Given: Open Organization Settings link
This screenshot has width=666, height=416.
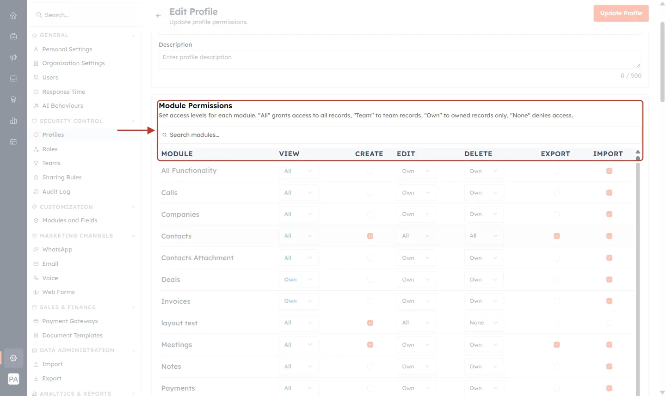Looking at the screenshot, I should [x=74, y=63].
